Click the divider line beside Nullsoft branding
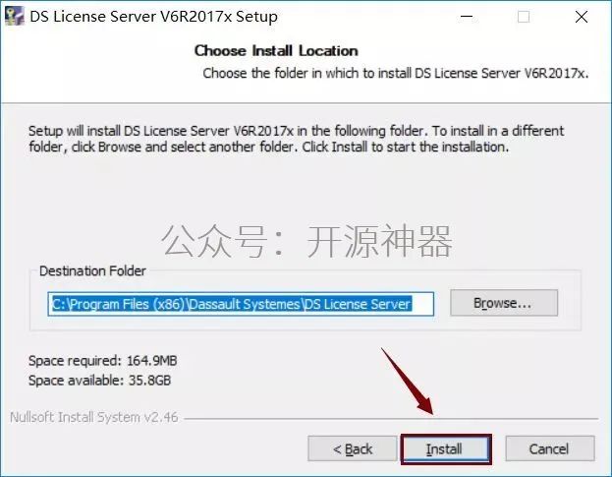 [391, 419]
